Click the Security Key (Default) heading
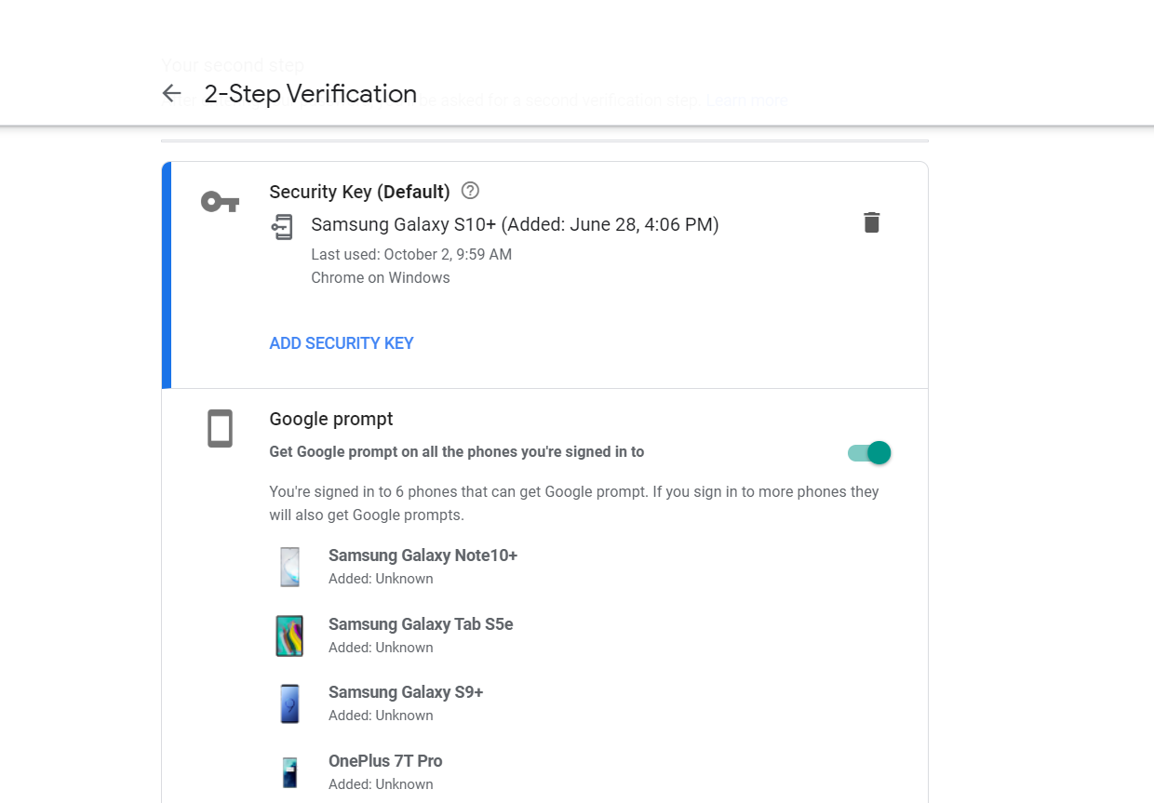Image resolution: width=1154 pixels, height=803 pixels. (x=359, y=192)
